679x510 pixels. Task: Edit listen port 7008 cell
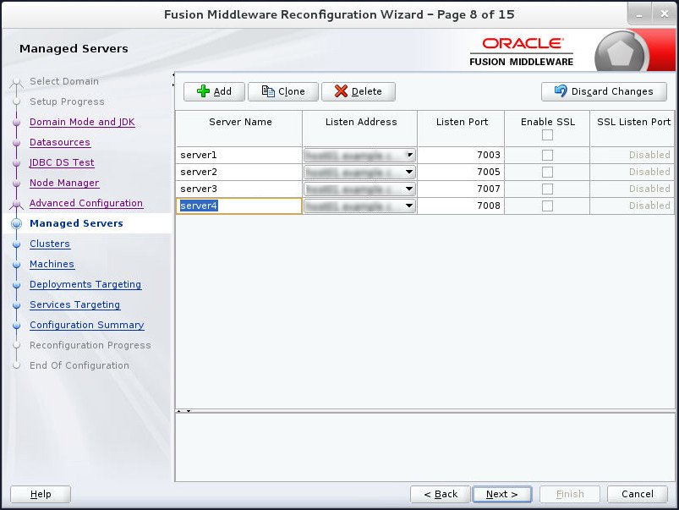tap(461, 206)
